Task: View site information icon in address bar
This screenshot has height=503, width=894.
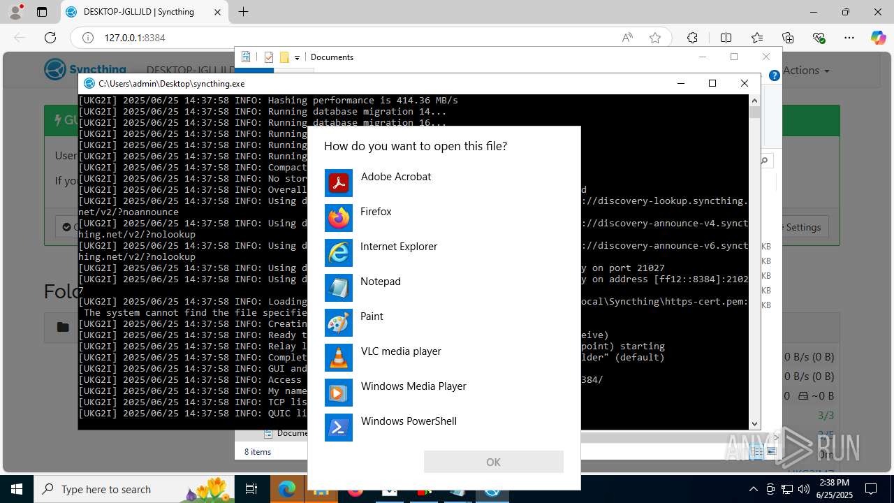Action: pos(88,38)
